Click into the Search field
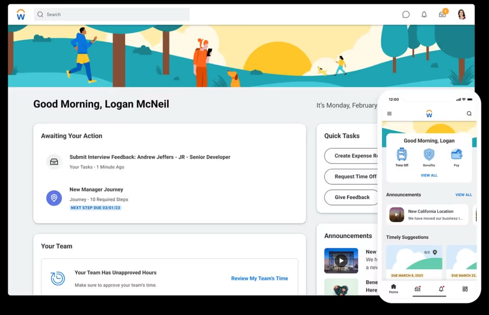 (111, 14)
